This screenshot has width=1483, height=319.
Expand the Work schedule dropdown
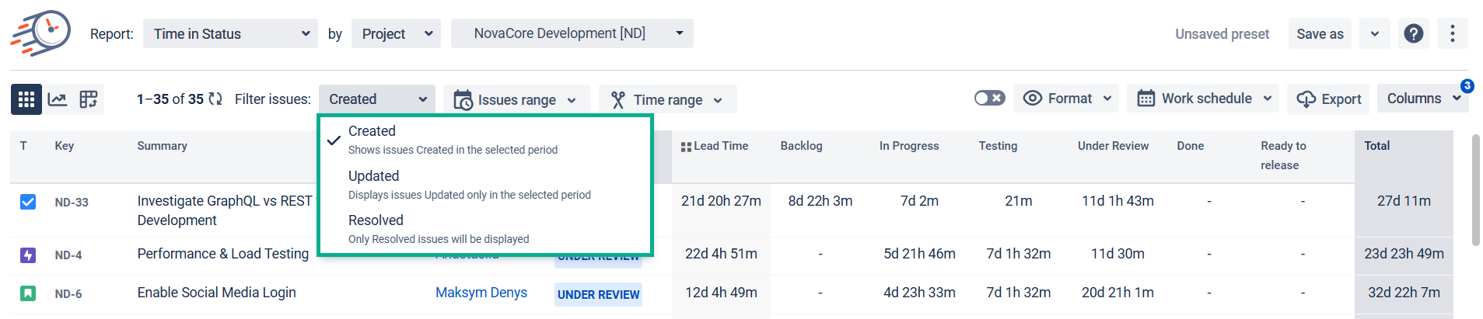point(1202,99)
